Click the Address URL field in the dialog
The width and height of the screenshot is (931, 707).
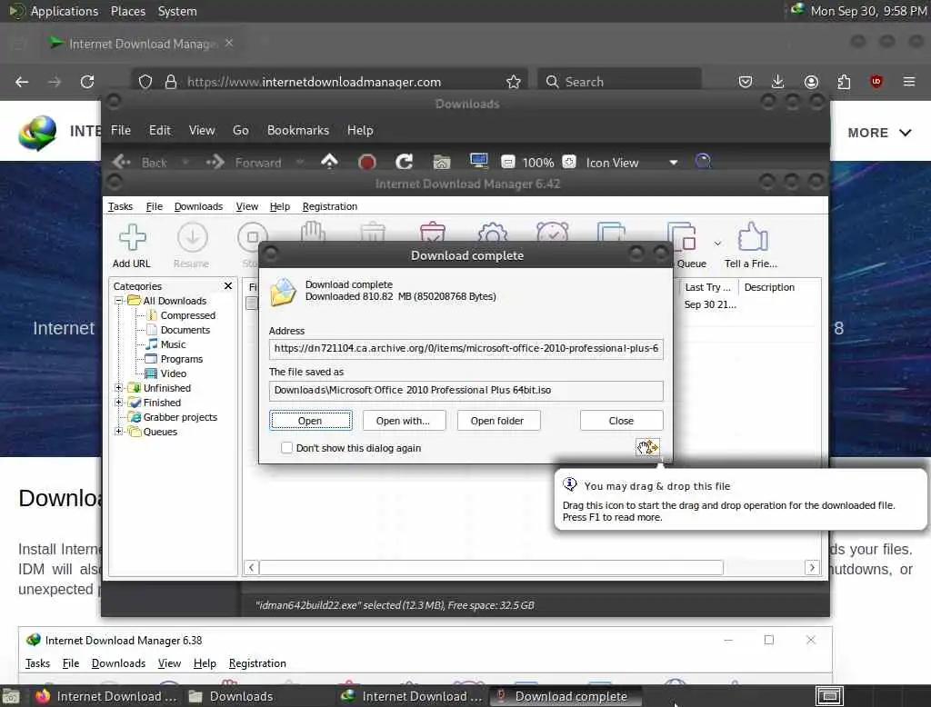tap(466, 348)
